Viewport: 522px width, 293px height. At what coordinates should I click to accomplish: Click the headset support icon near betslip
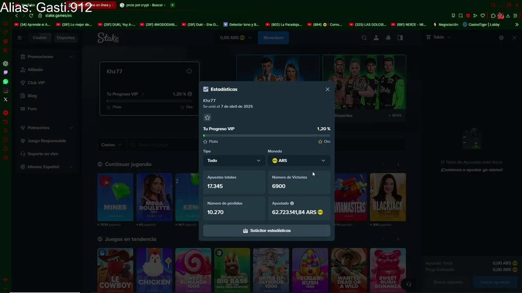tap(409, 284)
